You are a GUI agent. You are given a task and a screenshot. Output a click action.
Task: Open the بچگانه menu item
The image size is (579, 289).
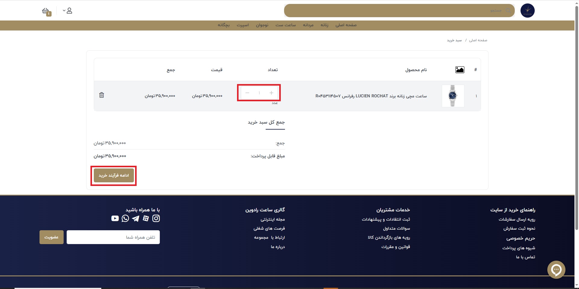(x=224, y=25)
